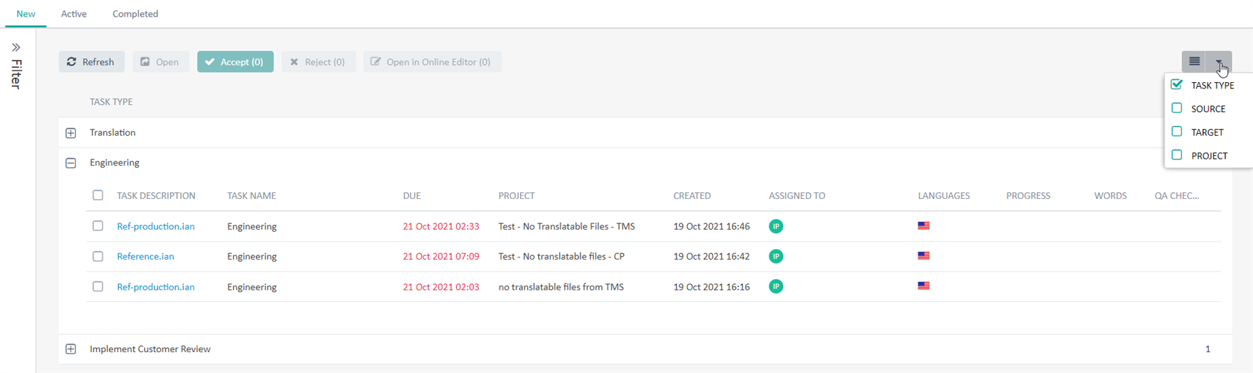Open the column grouping dropdown arrow
This screenshot has height=373, width=1253.
click(1220, 61)
